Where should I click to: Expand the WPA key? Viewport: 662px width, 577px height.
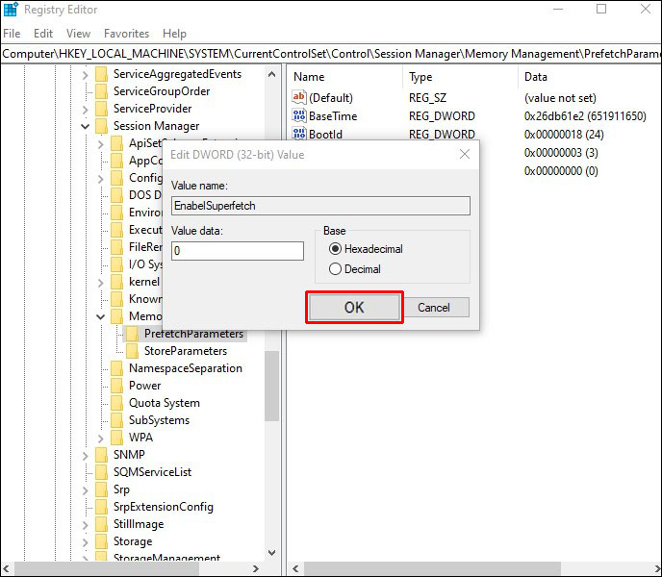click(x=100, y=439)
